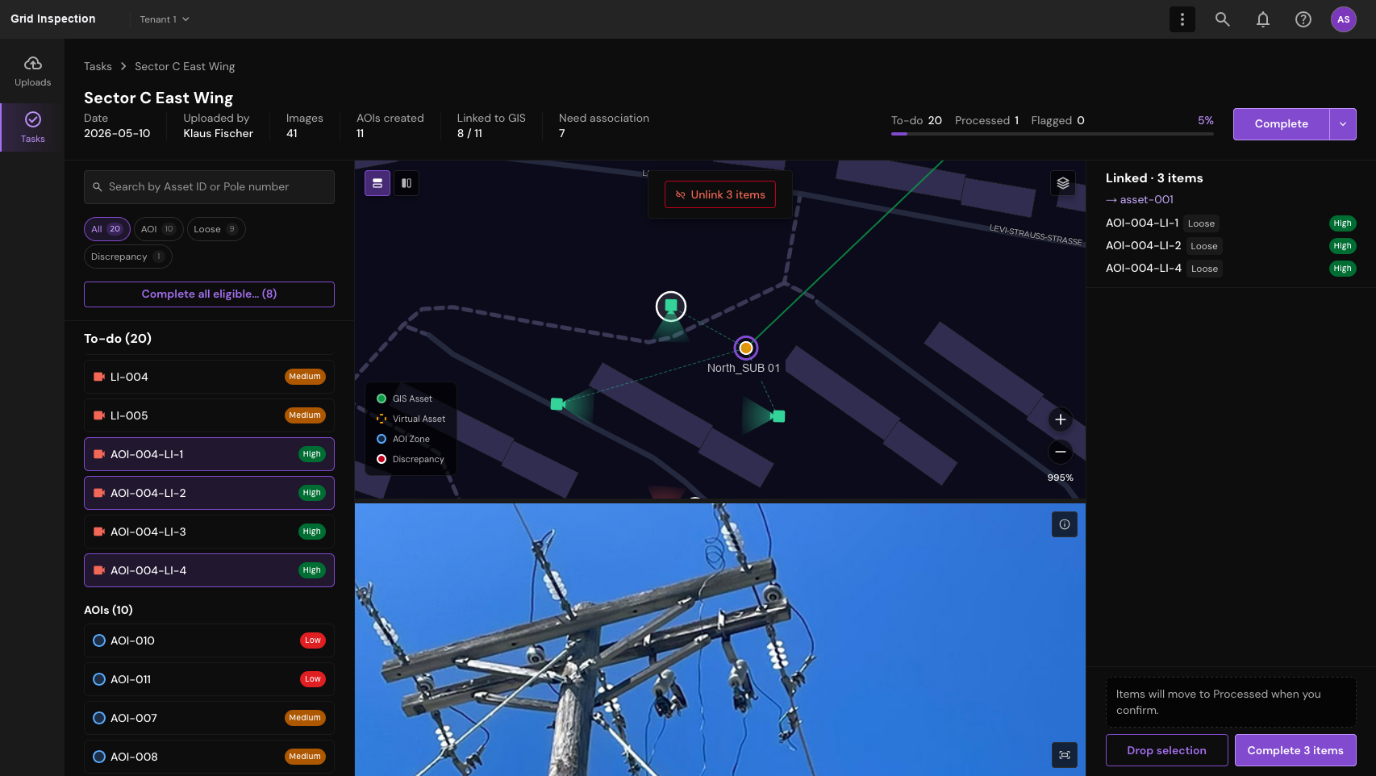Open the help question mark icon

pos(1303,19)
